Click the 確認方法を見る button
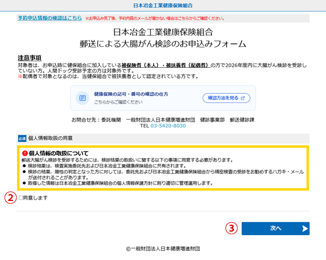 click(226, 98)
